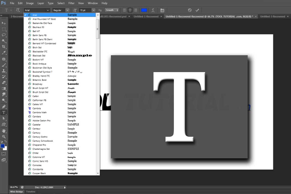Image resolution: width=291 pixels, height=194 pixels.
Task: Open the font size dropdown
Action: [93, 10]
